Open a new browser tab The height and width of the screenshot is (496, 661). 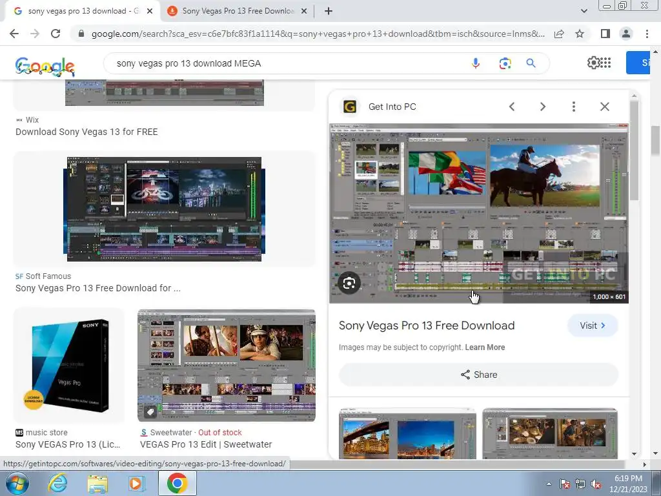tap(329, 11)
